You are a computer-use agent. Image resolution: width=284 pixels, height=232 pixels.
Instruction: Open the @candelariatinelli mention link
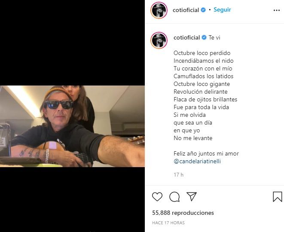[x=197, y=161]
